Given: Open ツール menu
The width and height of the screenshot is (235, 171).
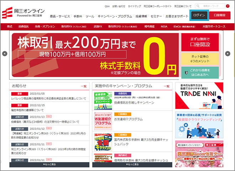Looking at the screenshot, I should (90, 16).
